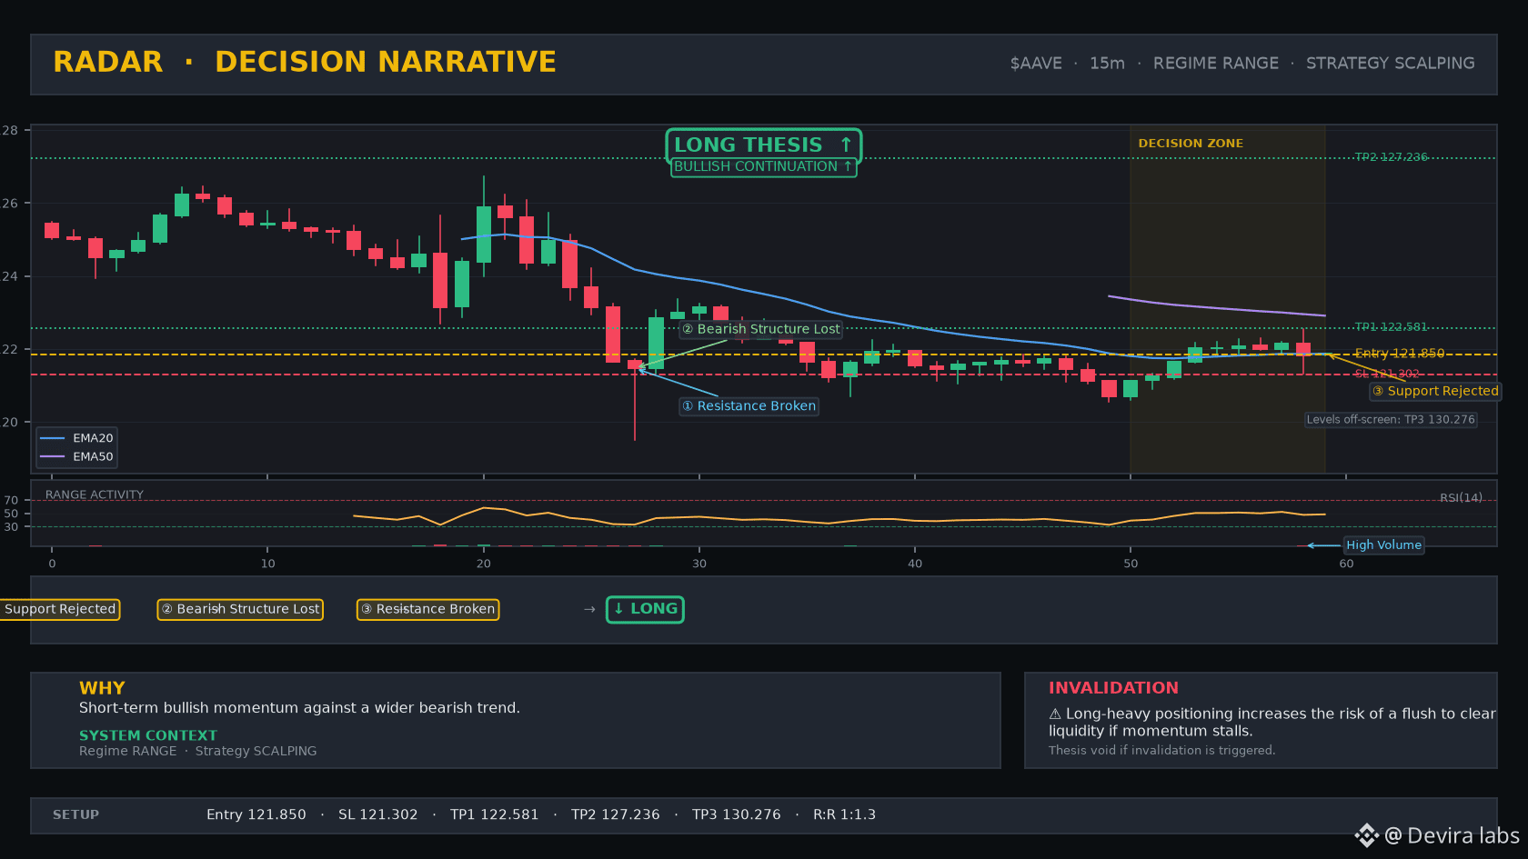Click the TP2 127.236 level label
This screenshot has width=1528, height=859.
click(x=1391, y=157)
